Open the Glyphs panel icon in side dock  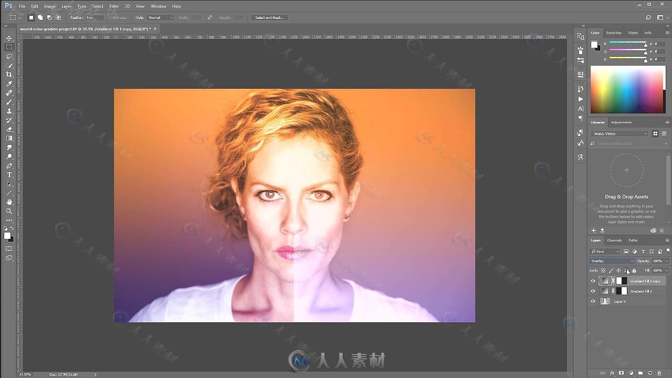coord(580,157)
